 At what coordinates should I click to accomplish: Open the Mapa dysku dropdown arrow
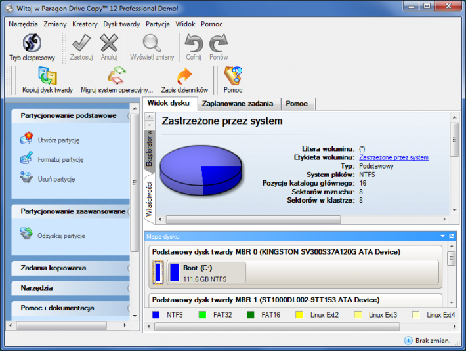(442, 236)
